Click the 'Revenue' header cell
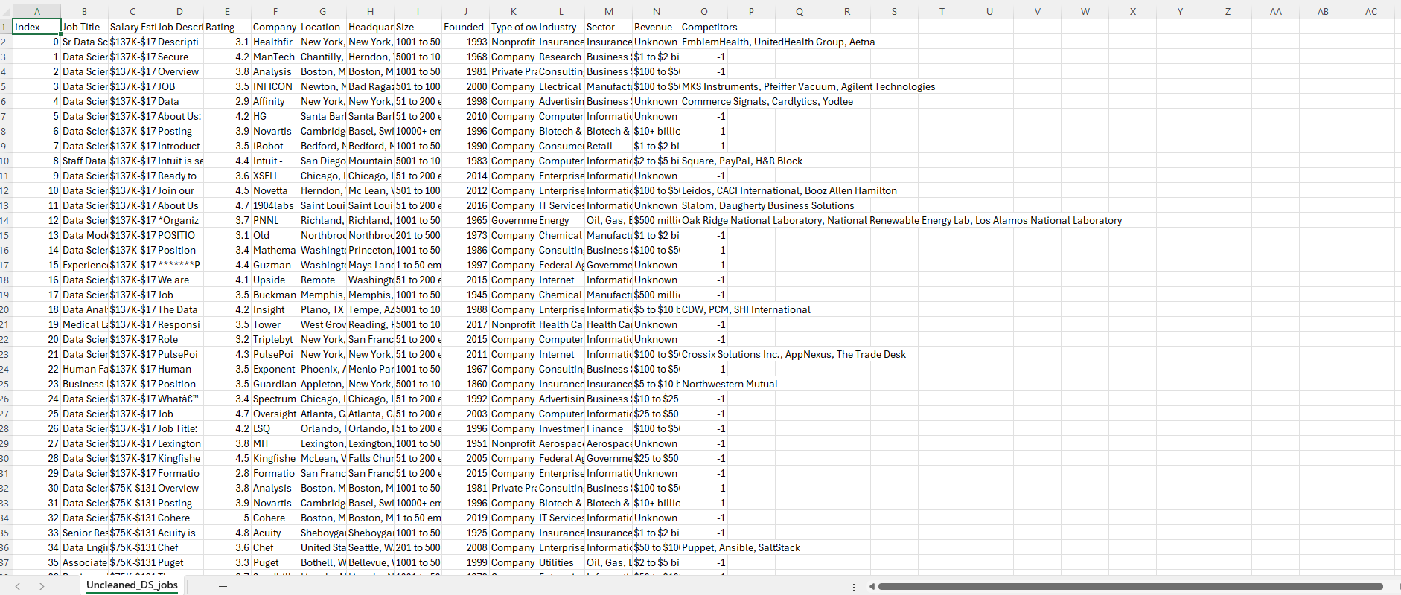 click(x=656, y=27)
